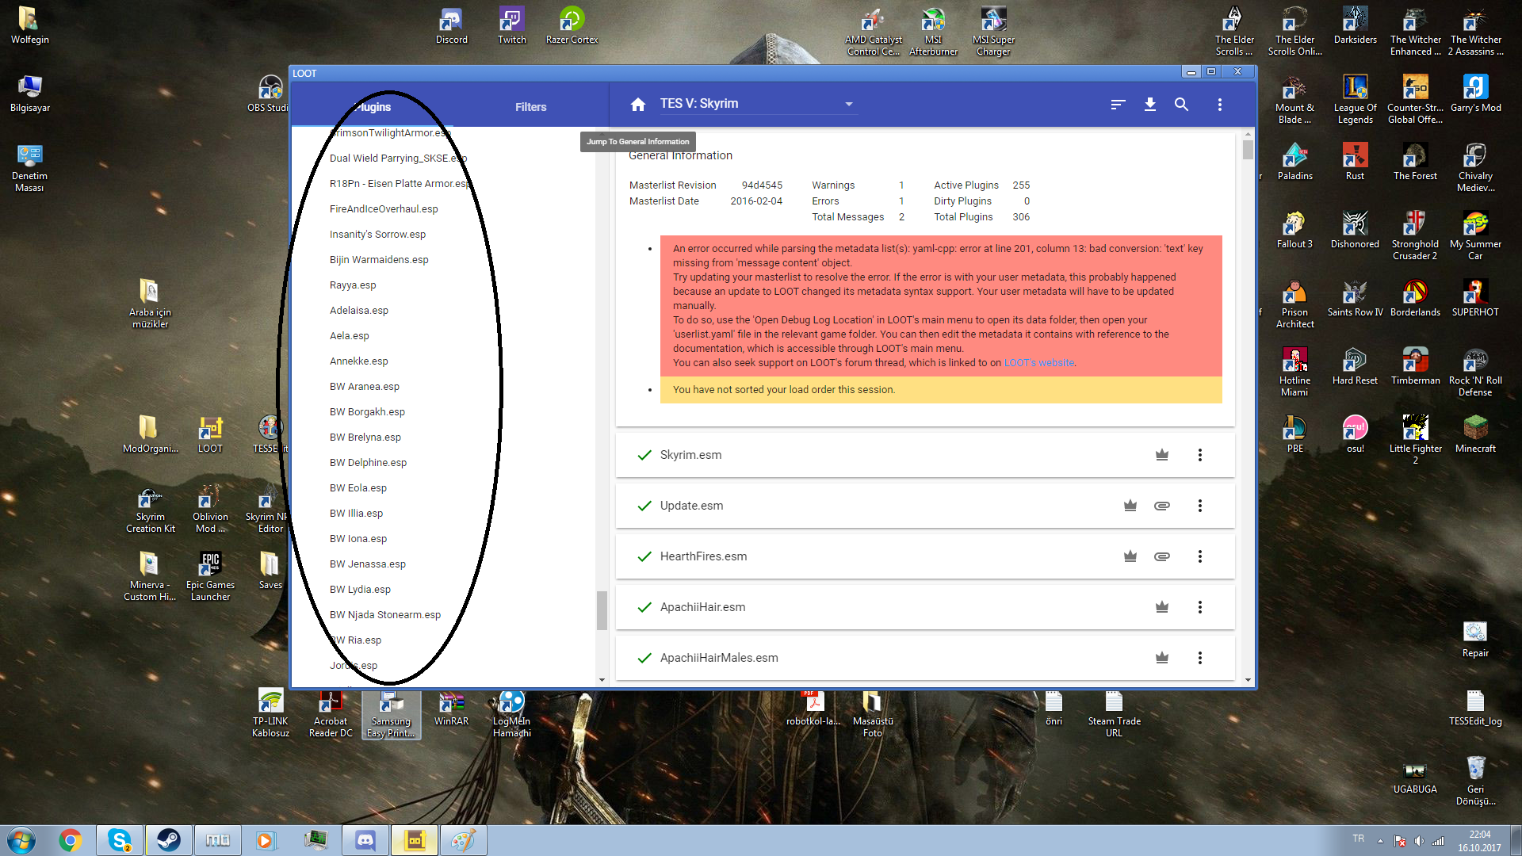1522x856 pixels.
Task: Click the Sort Plugins icon in LOOT
Action: pyautogui.click(x=1118, y=105)
